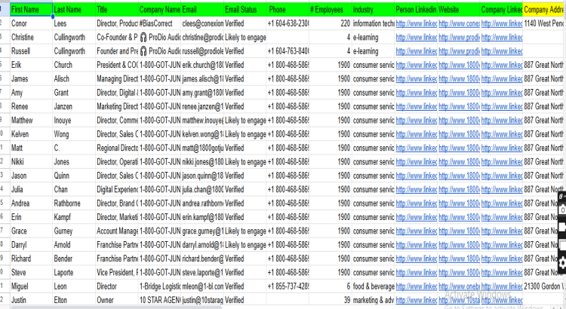
Task: Open Conor Lees's Person LinkedIn link
Action: click(416, 24)
